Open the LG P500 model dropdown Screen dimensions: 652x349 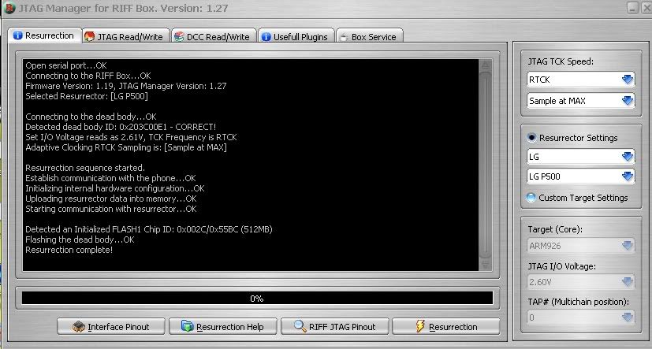[x=628, y=176]
